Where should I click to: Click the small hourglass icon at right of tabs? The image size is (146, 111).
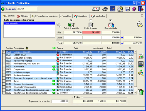pos(142,15)
